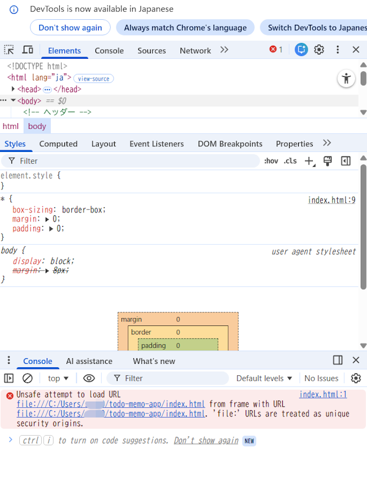
Task: Select the Computed styles tab
Action: point(58,144)
